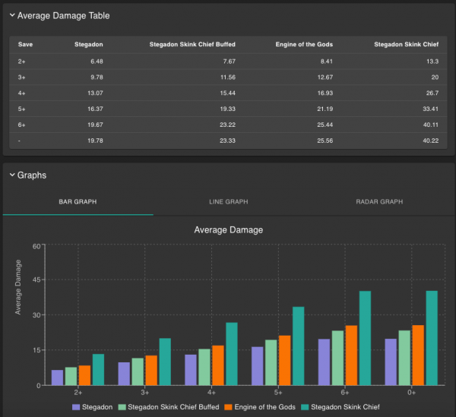Click the light green bar in the 3+ group

tap(138, 371)
